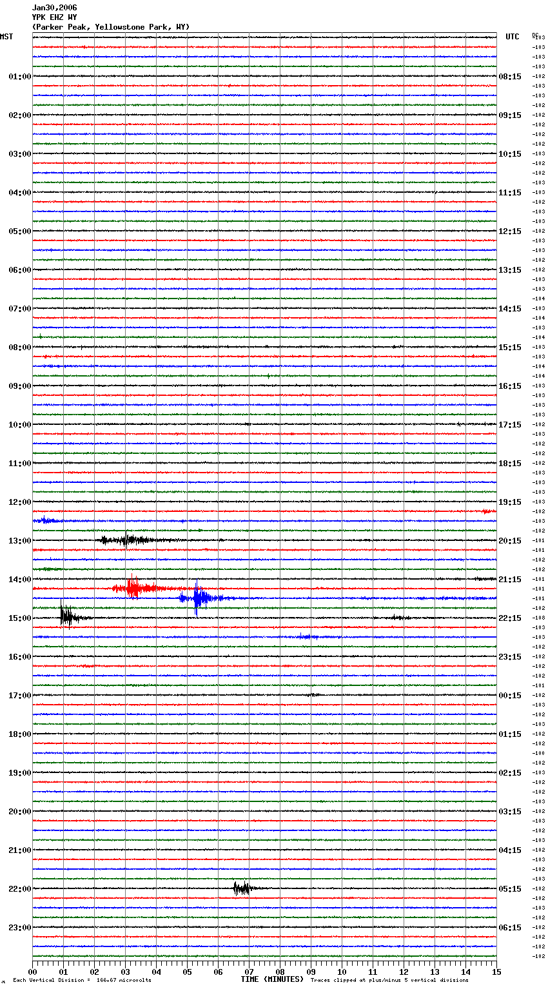
Task: Select the 14 minute tick label
Action: pos(465,972)
